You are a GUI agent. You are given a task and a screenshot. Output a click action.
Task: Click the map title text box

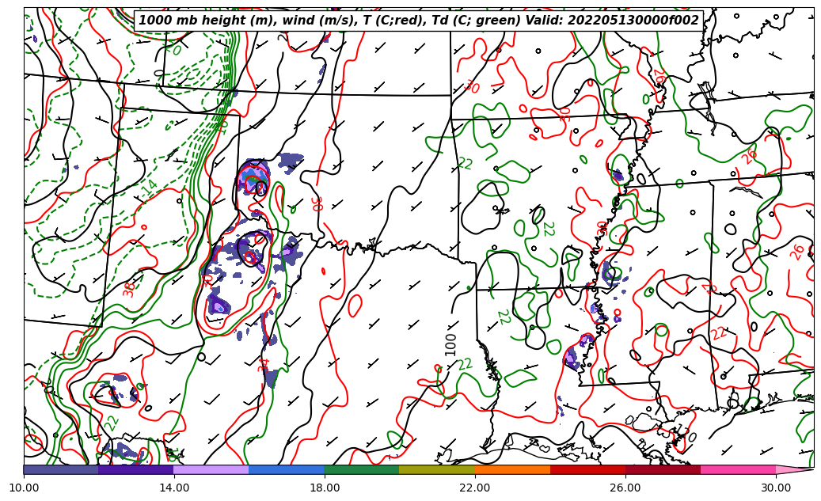(x=419, y=21)
